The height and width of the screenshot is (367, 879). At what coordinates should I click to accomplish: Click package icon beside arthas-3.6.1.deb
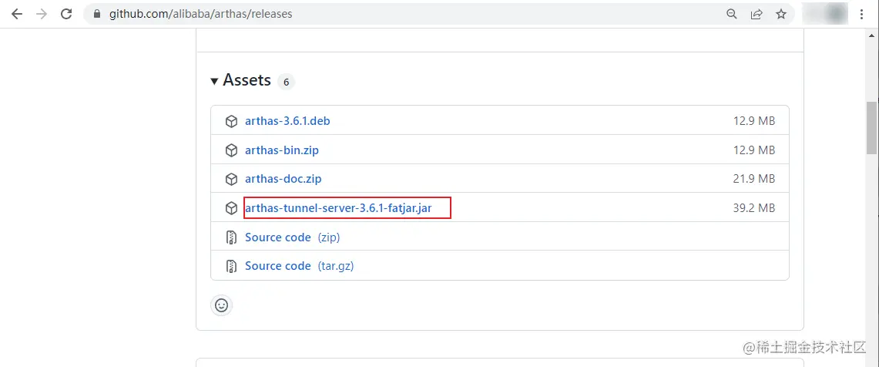pyautogui.click(x=231, y=121)
